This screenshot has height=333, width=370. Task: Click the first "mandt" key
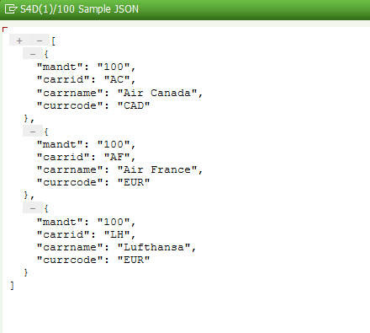[60, 67]
